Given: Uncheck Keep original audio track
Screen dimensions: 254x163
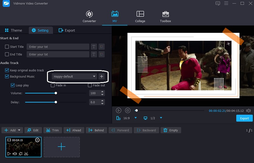Looking at the screenshot, I should pyautogui.click(x=7, y=70).
